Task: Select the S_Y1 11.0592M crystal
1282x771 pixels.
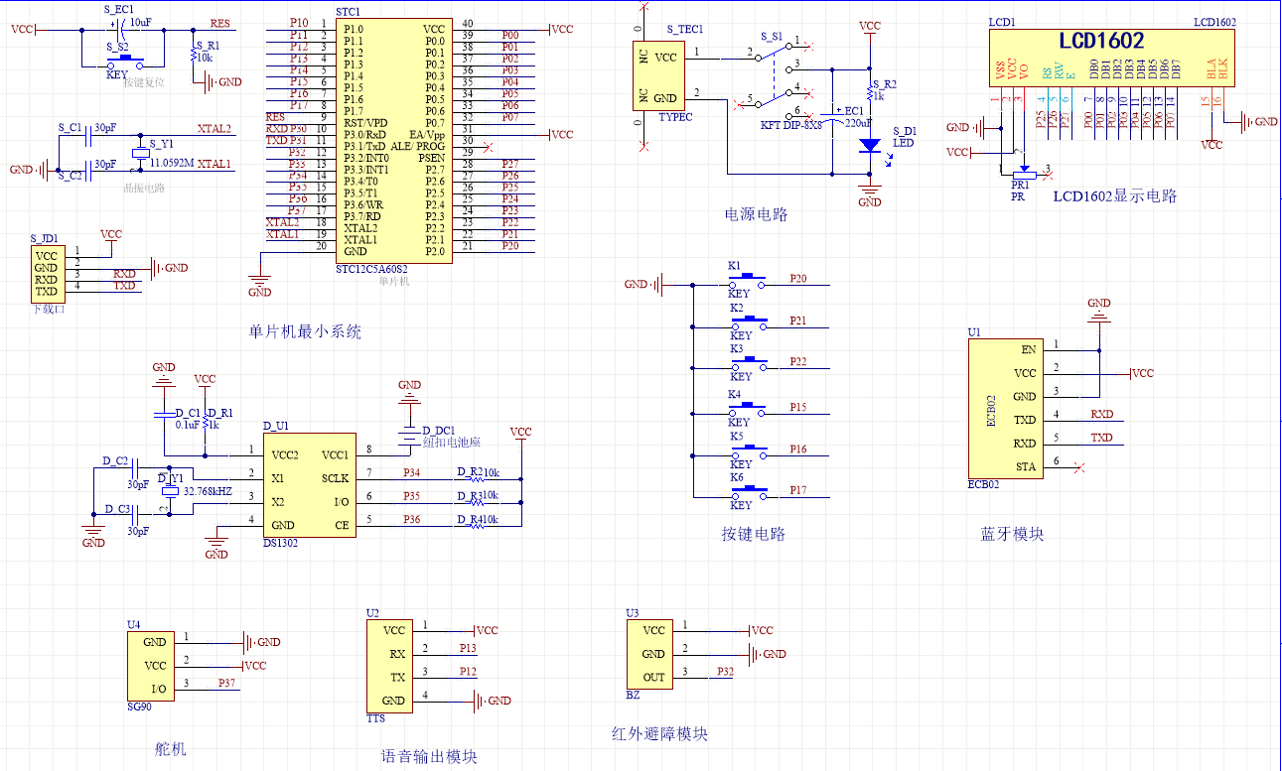Action: pyautogui.click(x=141, y=154)
